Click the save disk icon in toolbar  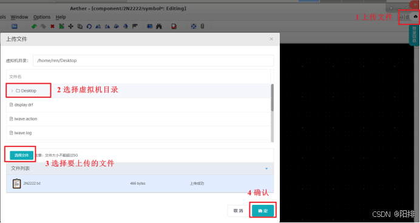[15, 26]
